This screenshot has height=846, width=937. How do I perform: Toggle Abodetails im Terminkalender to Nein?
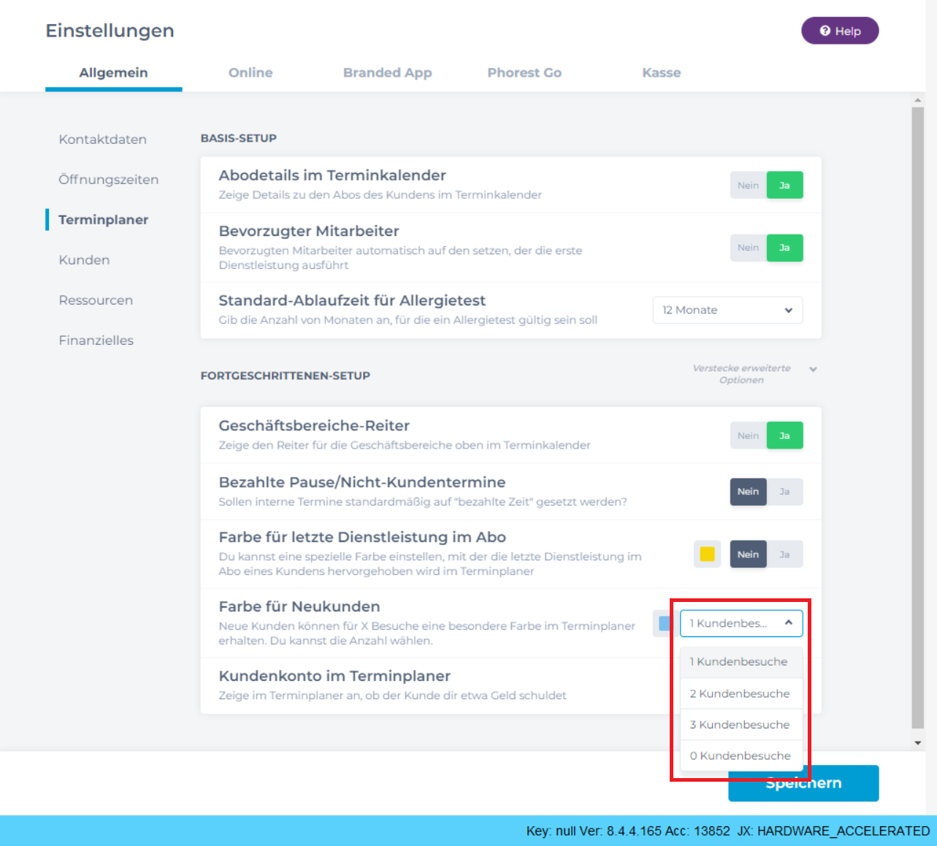[x=748, y=186]
